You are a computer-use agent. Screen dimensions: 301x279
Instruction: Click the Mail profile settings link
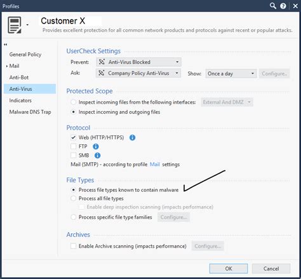tap(155, 165)
